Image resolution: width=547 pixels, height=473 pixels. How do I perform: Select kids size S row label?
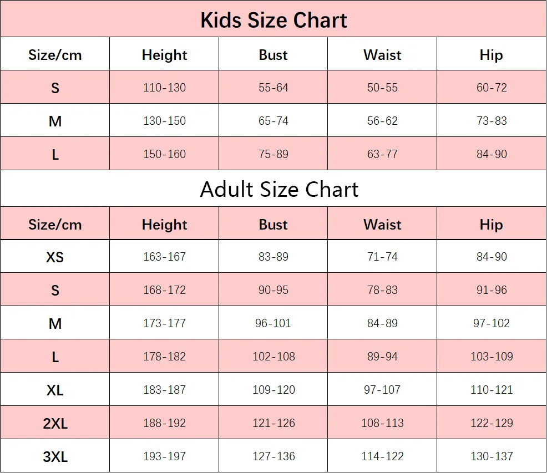coord(55,88)
